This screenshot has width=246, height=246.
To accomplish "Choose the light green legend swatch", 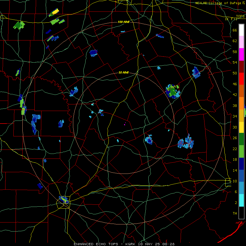I will coord(241,151).
